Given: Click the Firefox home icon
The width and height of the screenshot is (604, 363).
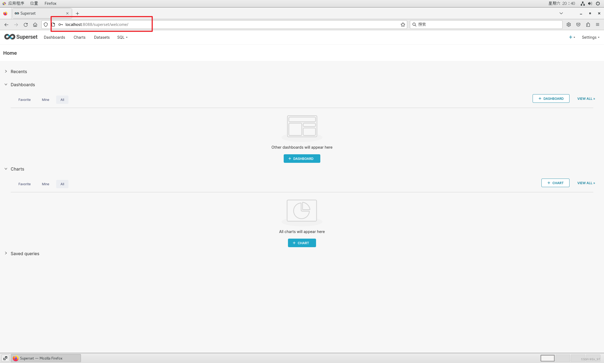Looking at the screenshot, I should point(35,25).
